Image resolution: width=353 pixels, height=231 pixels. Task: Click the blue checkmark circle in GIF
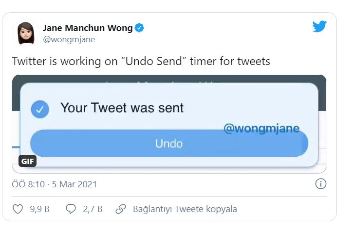(x=40, y=109)
